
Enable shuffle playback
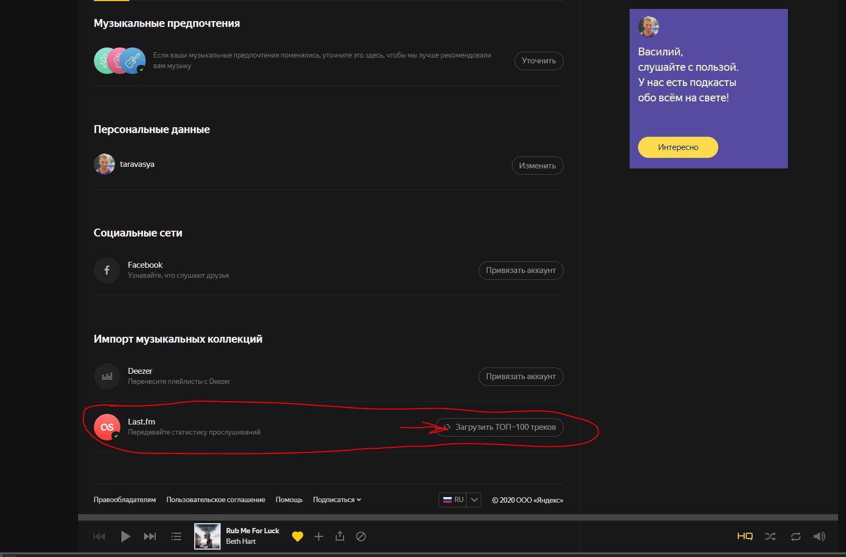tap(771, 536)
